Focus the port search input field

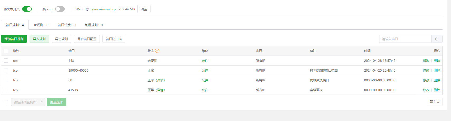tap(405, 39)
